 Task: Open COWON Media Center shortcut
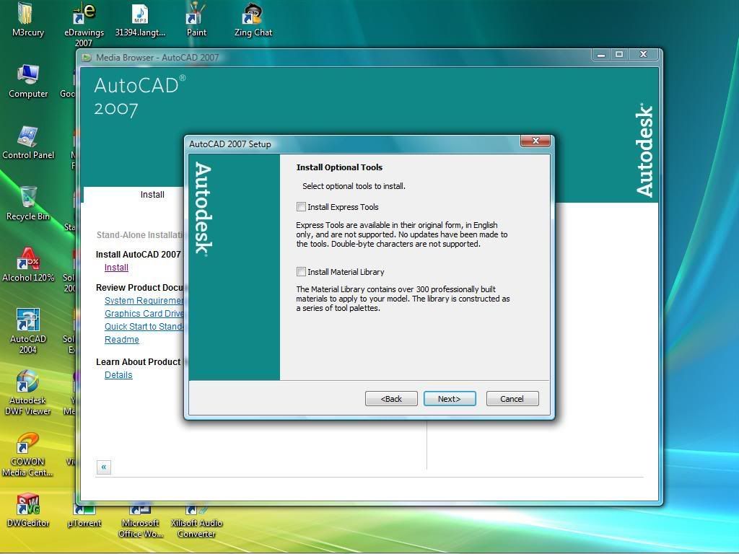tap(28, 454)
